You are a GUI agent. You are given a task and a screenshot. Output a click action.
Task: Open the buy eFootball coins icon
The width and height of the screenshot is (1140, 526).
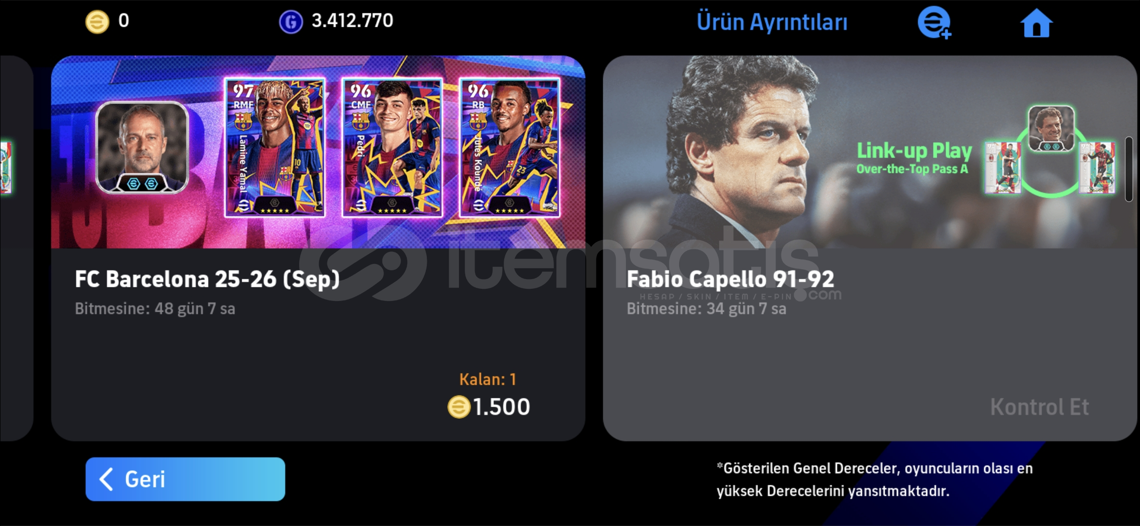(x=934, y=23)
